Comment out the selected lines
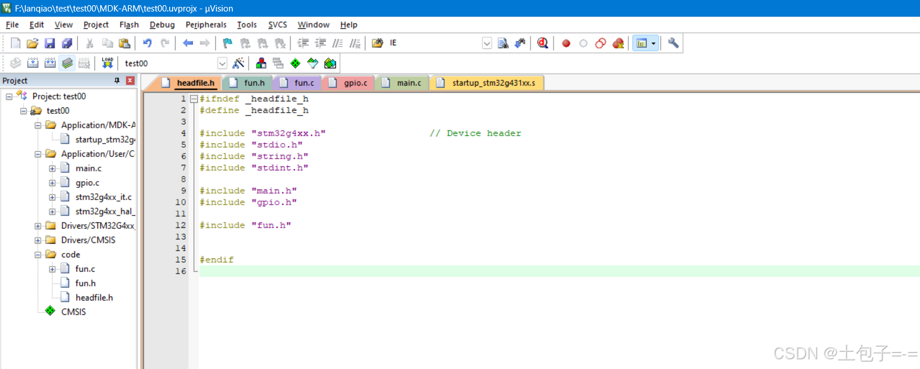The height and width of the screenshot is (369, 920). [x=338, y=43]
